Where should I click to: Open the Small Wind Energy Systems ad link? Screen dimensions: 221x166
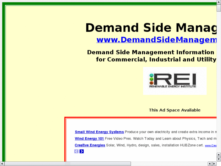pos(99,132)
